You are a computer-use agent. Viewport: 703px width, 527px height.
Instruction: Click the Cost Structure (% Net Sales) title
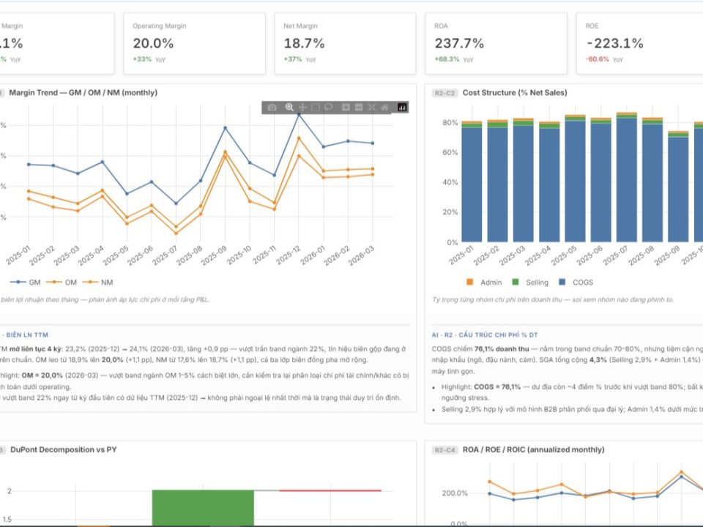(x=515, y=93)
